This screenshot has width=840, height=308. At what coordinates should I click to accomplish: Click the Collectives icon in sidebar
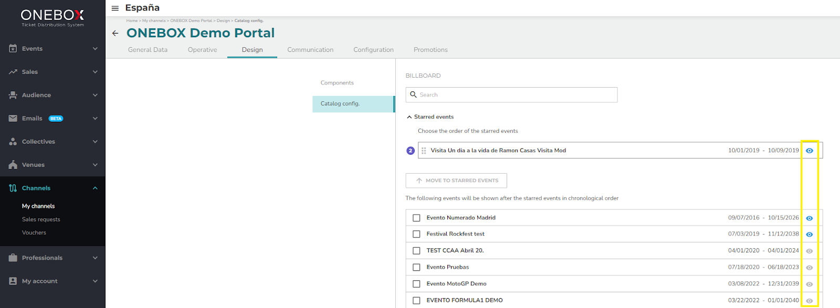[x=13, y=142]
